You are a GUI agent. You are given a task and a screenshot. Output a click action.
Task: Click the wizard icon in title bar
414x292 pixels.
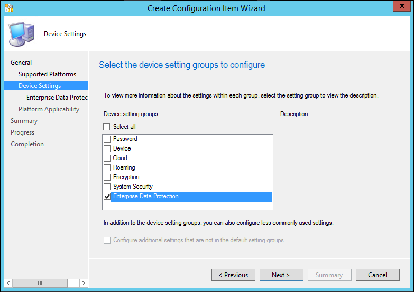pos(8,8)
